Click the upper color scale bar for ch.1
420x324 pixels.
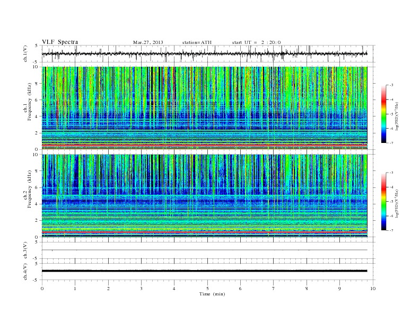tap(383, 114)
